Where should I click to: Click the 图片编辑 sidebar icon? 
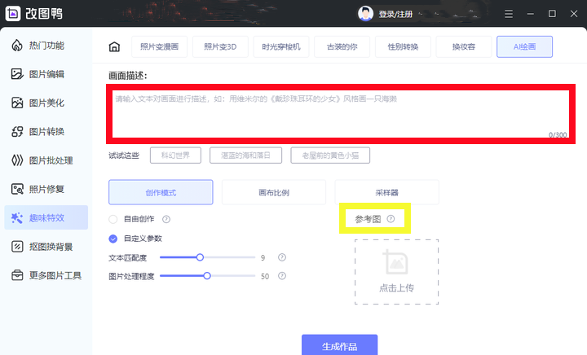(17, 74)
